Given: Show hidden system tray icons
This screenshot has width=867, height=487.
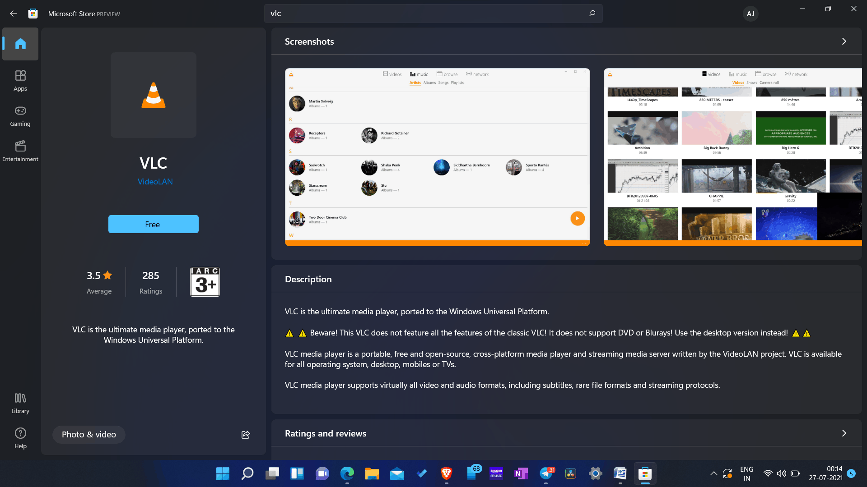Looking at the screenshot, I should pos(713,473).
